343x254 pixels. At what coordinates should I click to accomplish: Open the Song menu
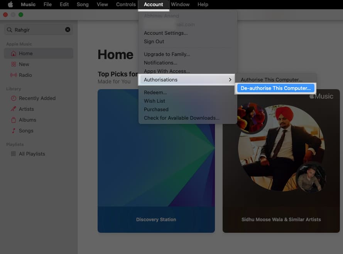(83, 4)
